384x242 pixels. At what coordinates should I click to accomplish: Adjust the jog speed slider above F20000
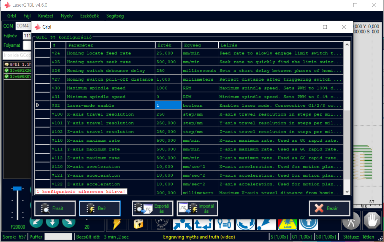click(x=17, y=188)
